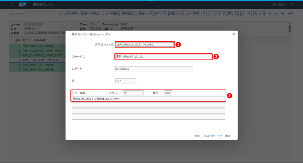Select row 6 AIPU_POSITION_UPDATE
This screenshot has width=303, height=163.
pyautogui.click(x=37, y=69)
